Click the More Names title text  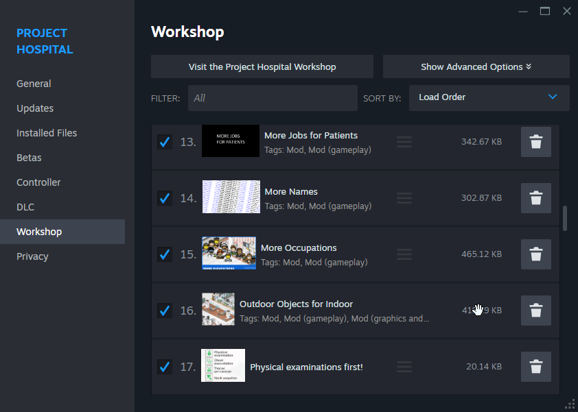point(291,192)
